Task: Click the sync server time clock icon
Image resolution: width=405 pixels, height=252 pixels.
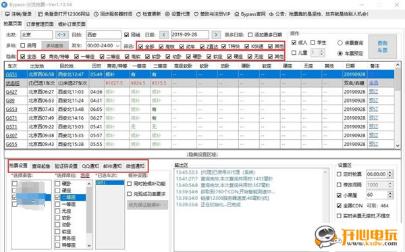Action: click(96, 14)
